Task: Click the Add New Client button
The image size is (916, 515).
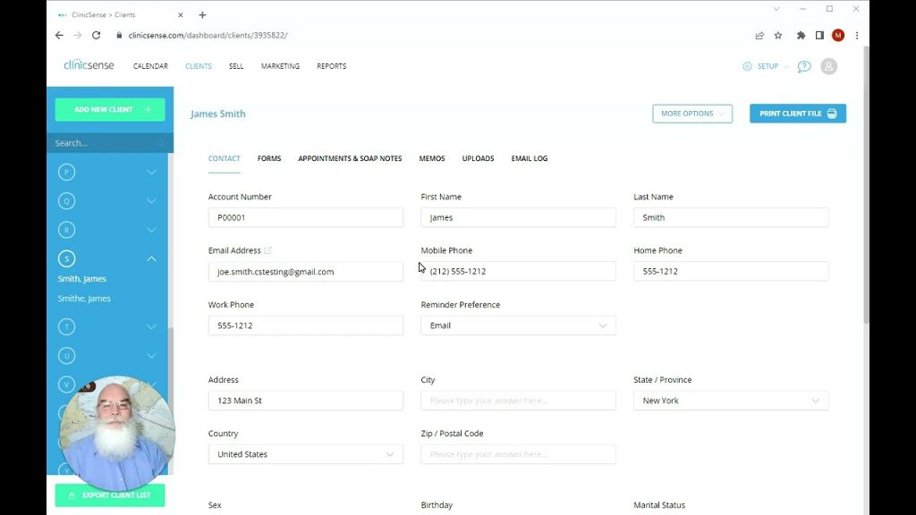Action: pyautogui.click(x=110, y=110)
